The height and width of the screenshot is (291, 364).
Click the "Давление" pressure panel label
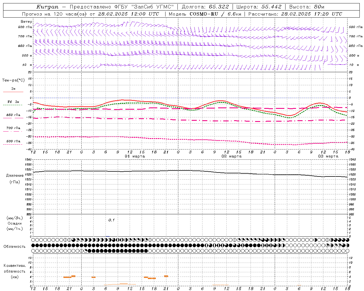coord(15,176)
